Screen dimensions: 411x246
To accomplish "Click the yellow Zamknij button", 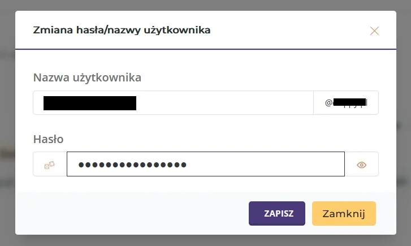I will [344, 213].
